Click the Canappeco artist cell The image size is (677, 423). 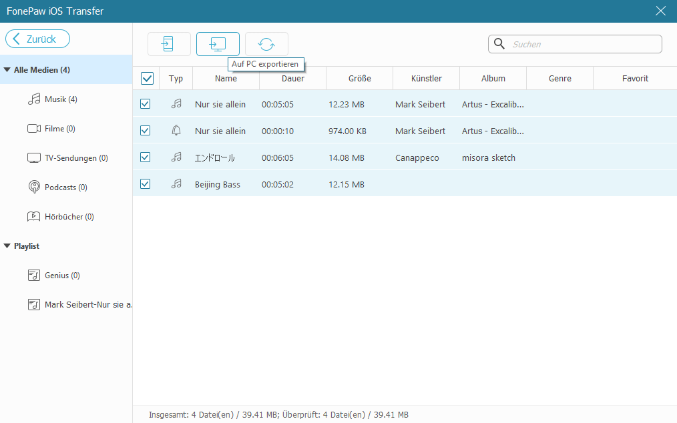pyautogui.click(x=417, y=158)
